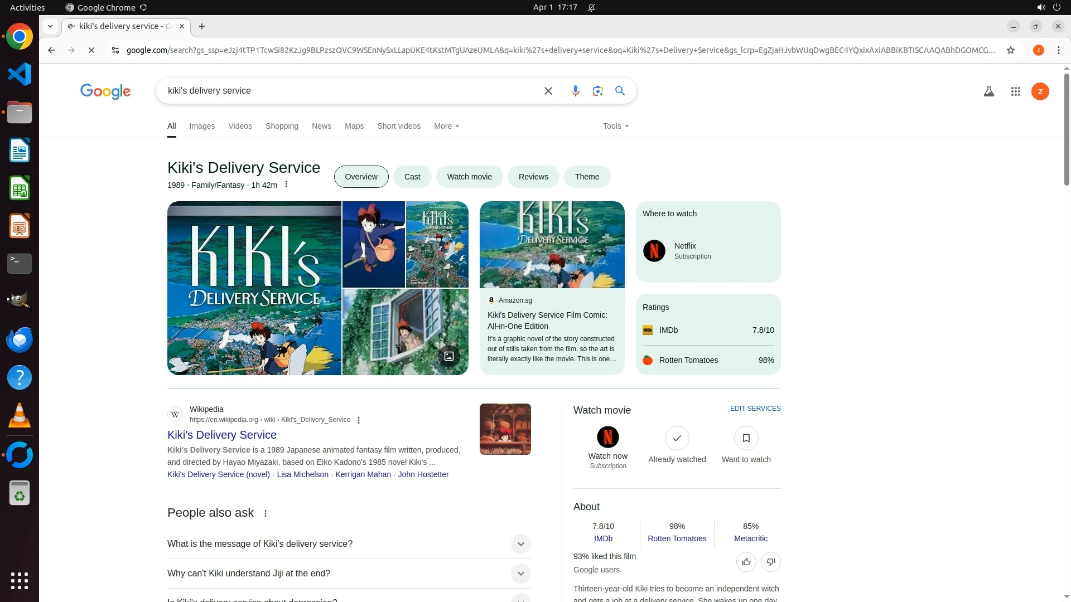Open Thunderbird from the dock
The width and height of the screenshot is (1071, 602).
click(20, 339)
